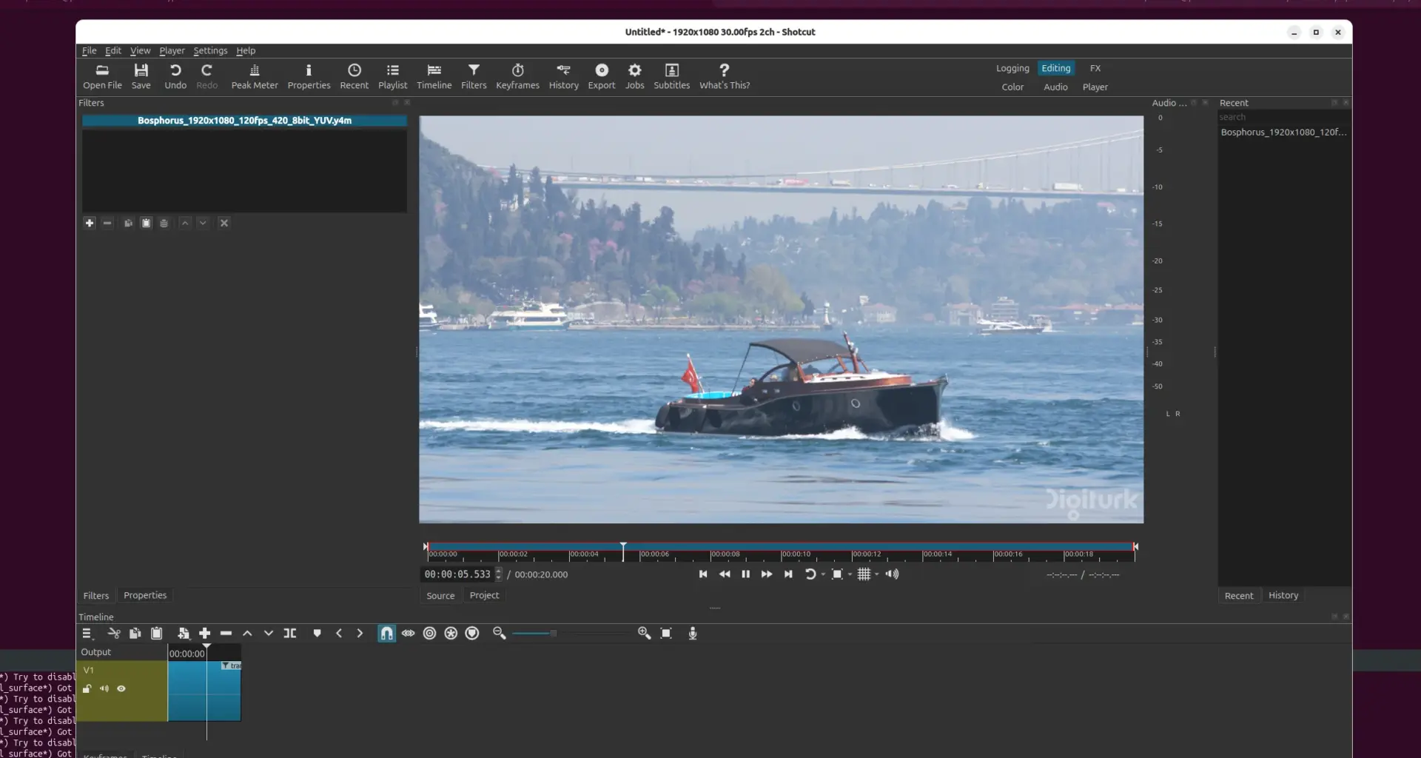Image resolution: width=1421 pixels, height=758 pixels.
Task: Toggle Scrub While Dragging
Action: point(408,633)
